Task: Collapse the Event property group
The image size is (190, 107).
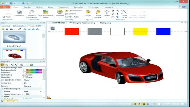Action: pos(2,97)
